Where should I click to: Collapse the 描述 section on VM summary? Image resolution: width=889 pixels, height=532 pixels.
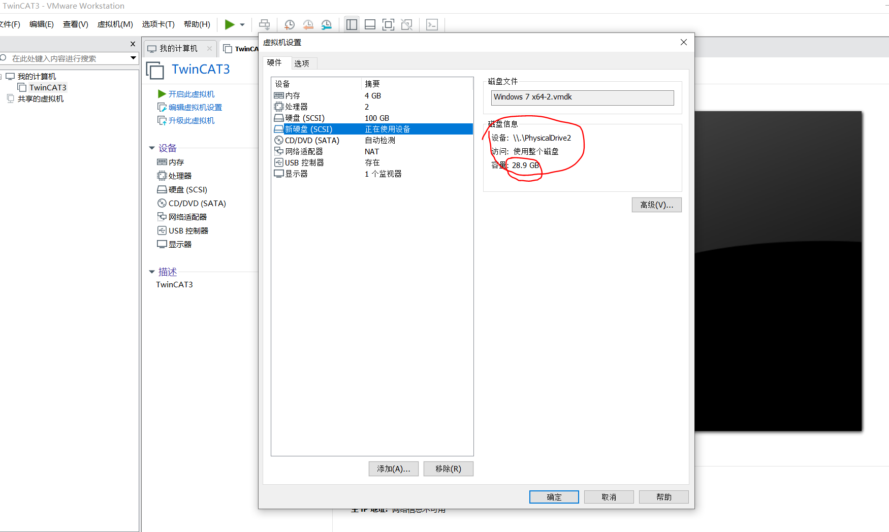pos(151,272)
